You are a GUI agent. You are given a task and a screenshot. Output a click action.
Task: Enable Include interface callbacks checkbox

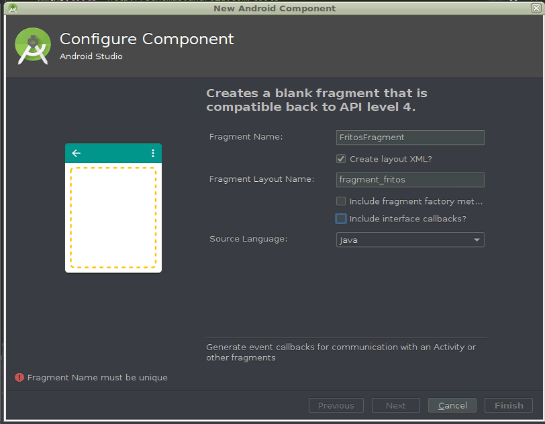341,219
